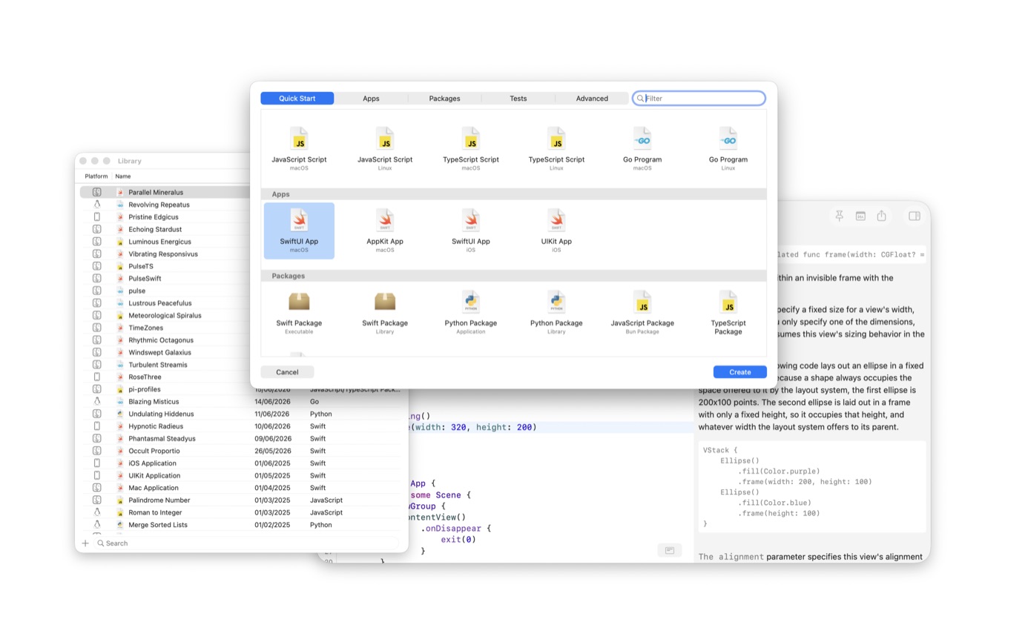The image size is (1028, 642).
Task: Choose the UIKit App iOS template
Action: 556,231
